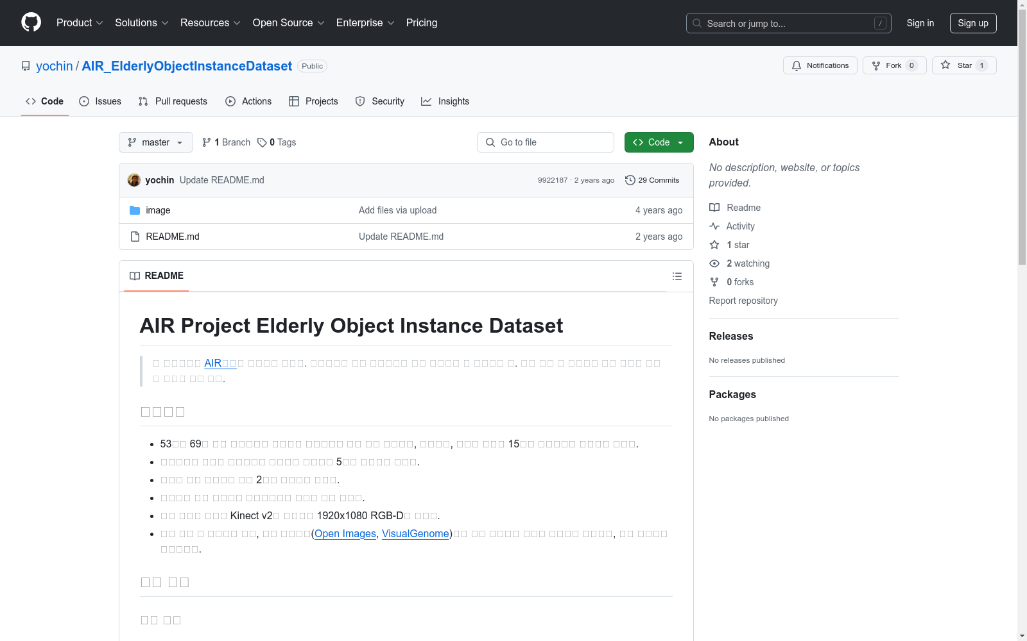This screenshot has width=1027, height=641.
Task: Click the Sign up button
Action: (x=973, y=23)
